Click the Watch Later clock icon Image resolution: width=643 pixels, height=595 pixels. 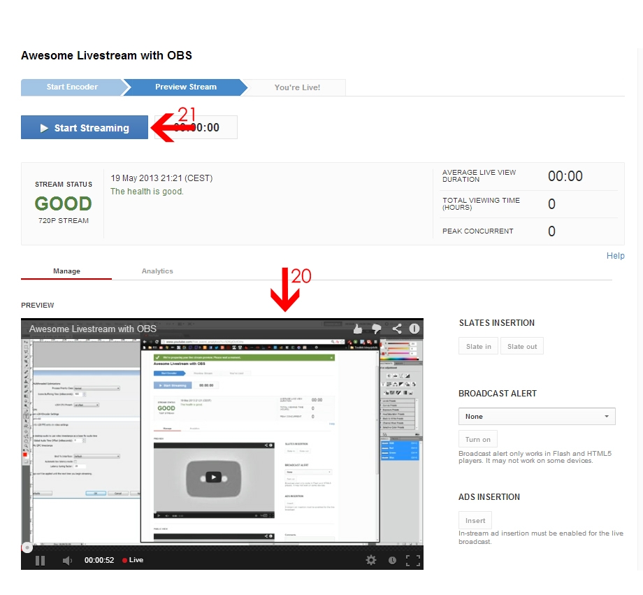(392, 561)
